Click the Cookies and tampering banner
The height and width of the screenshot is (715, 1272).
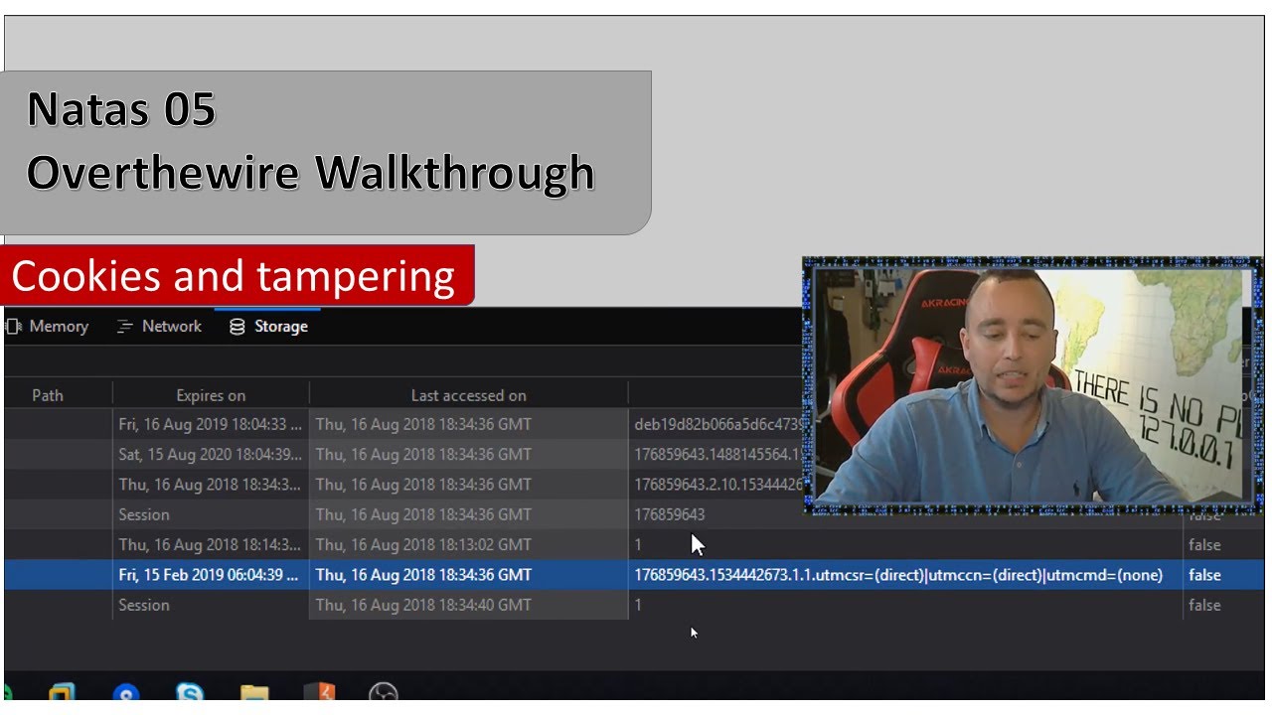[237, 275]
